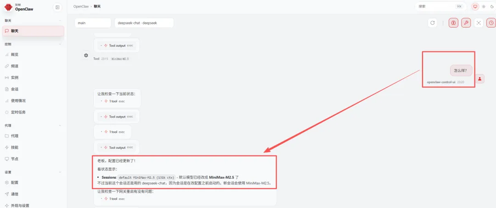Expand Tool output exec above 老板，配置已经更新了
The height and width of the screenshot is (208, 496).
coord(117,148)
